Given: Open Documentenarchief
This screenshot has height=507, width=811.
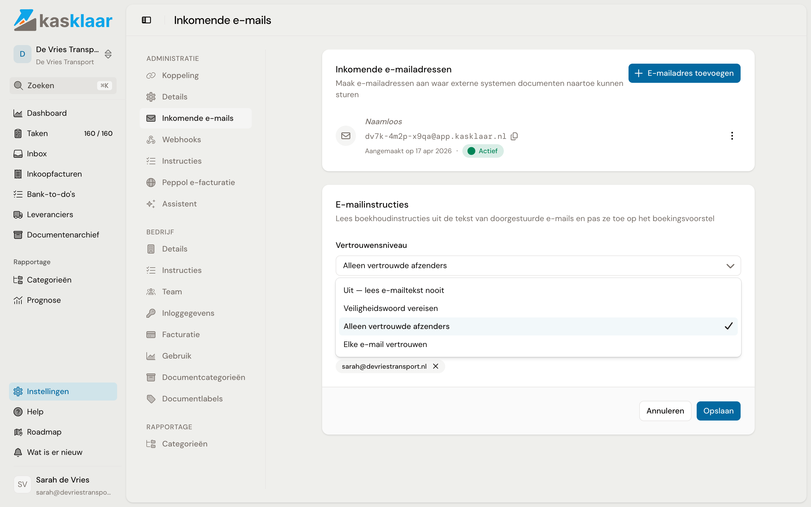Looking at the screenshot, I should click(x=63, y=235).
